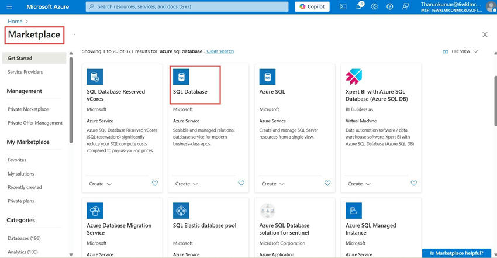Open My solutions in the sidebar
The image size is (497, 258).
coord(20,174)
